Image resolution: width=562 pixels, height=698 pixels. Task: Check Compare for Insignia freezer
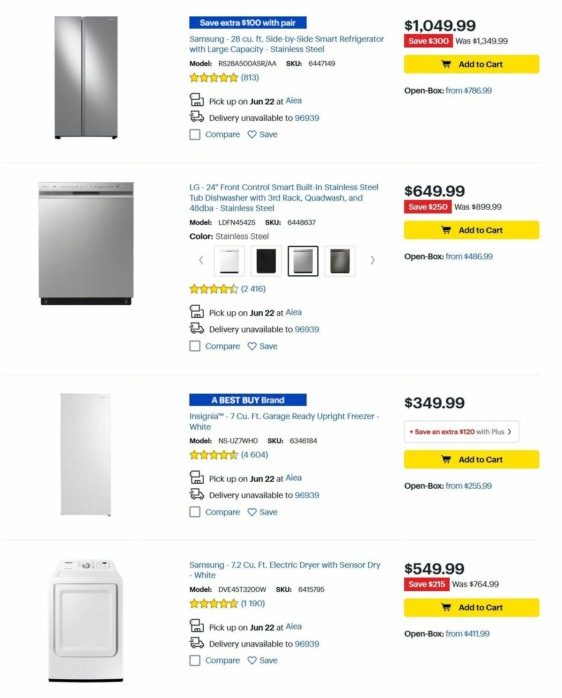tap(194, 512)
